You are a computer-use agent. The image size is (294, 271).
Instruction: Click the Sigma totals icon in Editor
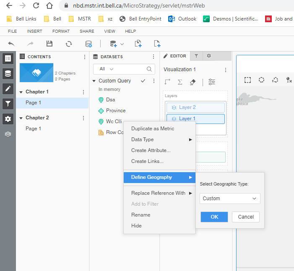180,82
